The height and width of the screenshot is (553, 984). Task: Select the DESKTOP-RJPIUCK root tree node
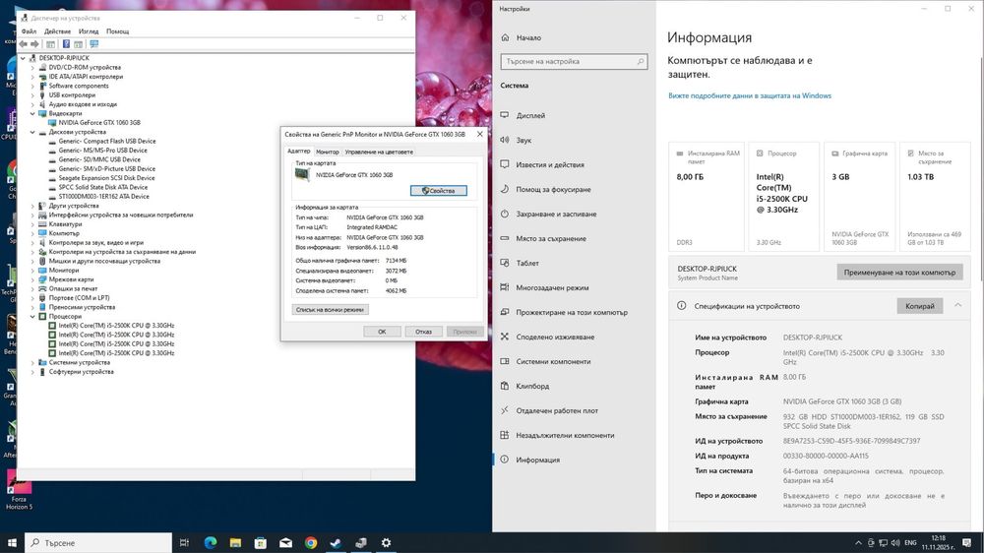(63, 58)
